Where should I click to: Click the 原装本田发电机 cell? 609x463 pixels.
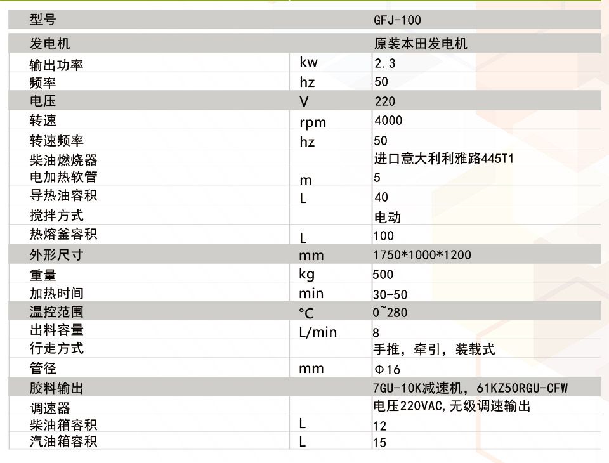[x=421, y=44]
